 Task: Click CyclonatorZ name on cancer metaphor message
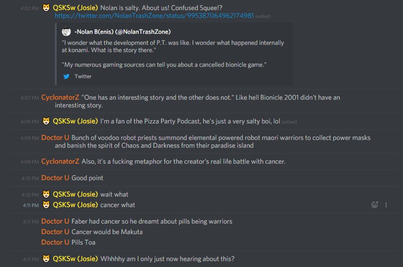pyautogui.click(x=60, y=161)
